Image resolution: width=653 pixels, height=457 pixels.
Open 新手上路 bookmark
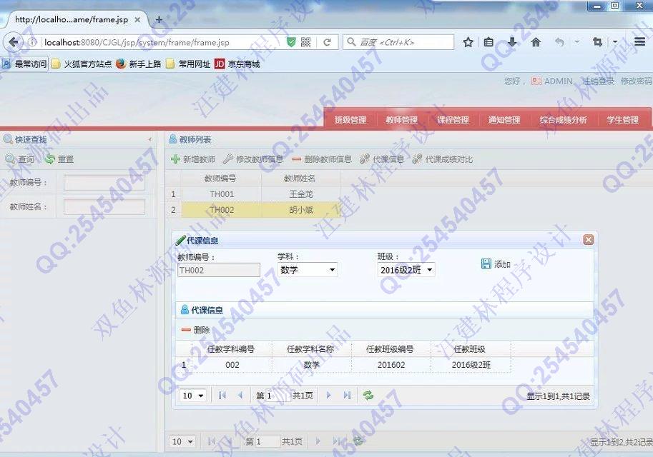click(x=139, y=64)
